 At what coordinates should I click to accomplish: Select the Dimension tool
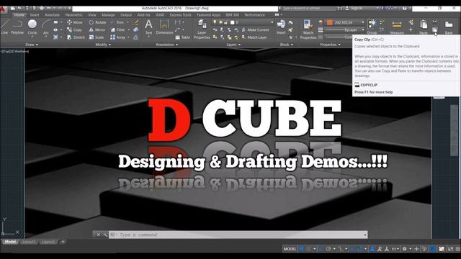(x=164, y=27)
